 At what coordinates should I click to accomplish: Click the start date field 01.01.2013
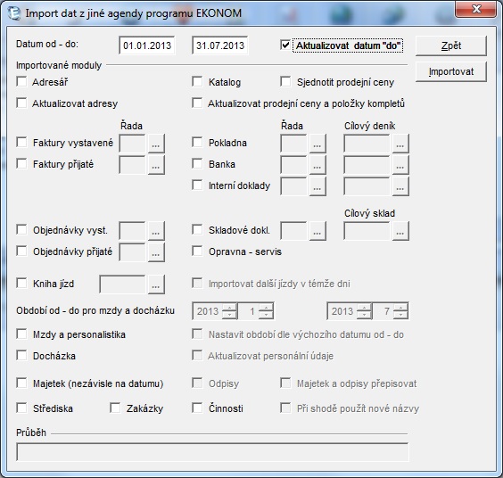147,45
